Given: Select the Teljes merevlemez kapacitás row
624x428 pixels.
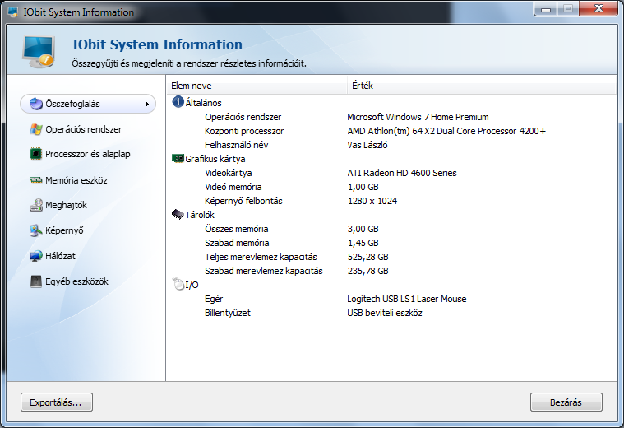Looking at the screenshot, I should click(x=391, y=257).
